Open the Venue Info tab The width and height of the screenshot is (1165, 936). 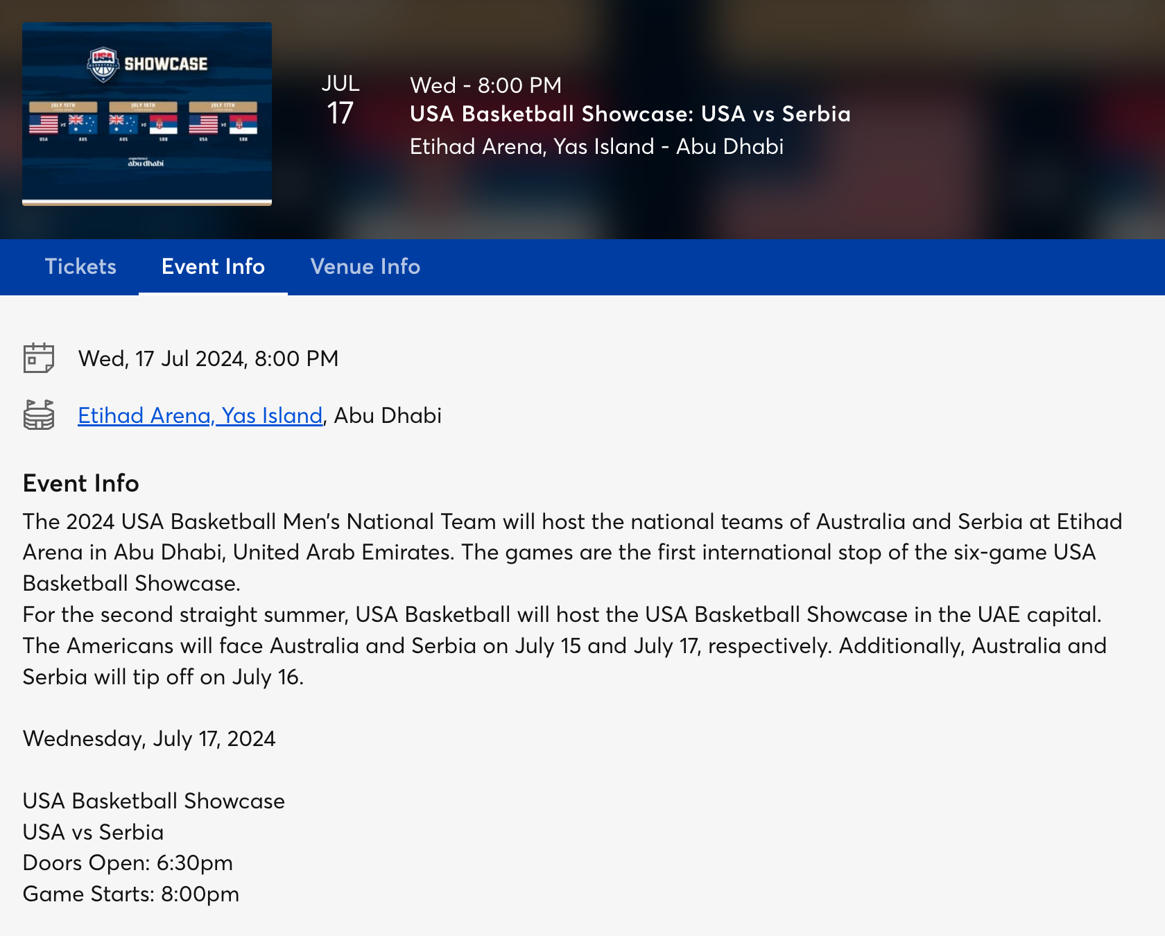(x=365, y=267)
